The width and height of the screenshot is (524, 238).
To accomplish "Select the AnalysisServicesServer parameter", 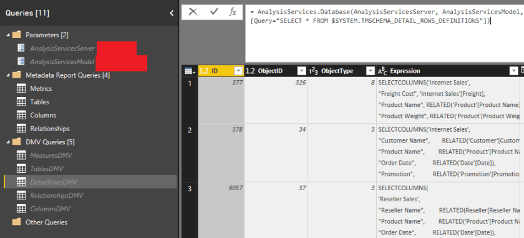I will tap(62, 48).
